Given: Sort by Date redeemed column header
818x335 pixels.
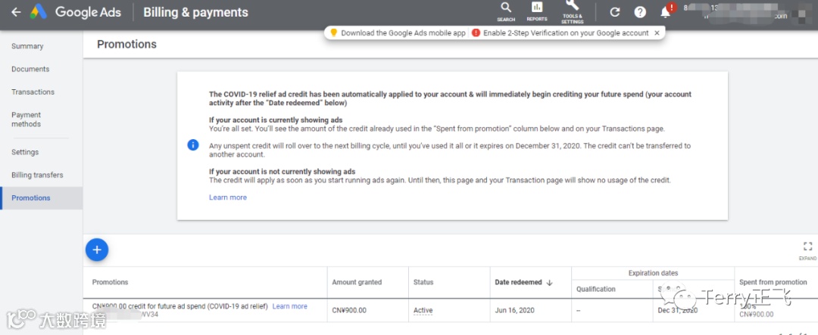Looking at the screenshot, I should tap(523, 282).
